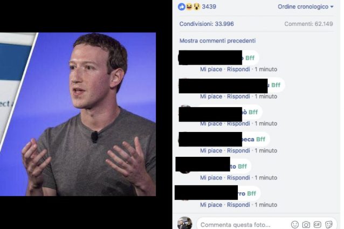Screen dimensions: 344x229
Task: Click Rispondi under the last comment
Action: (x=238, y=205)
